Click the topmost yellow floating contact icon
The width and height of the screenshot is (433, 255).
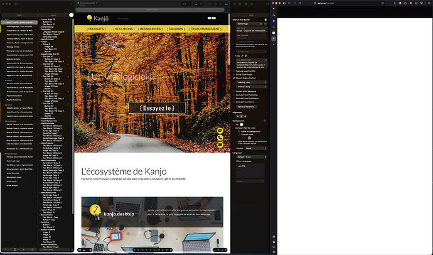(220, 131)
